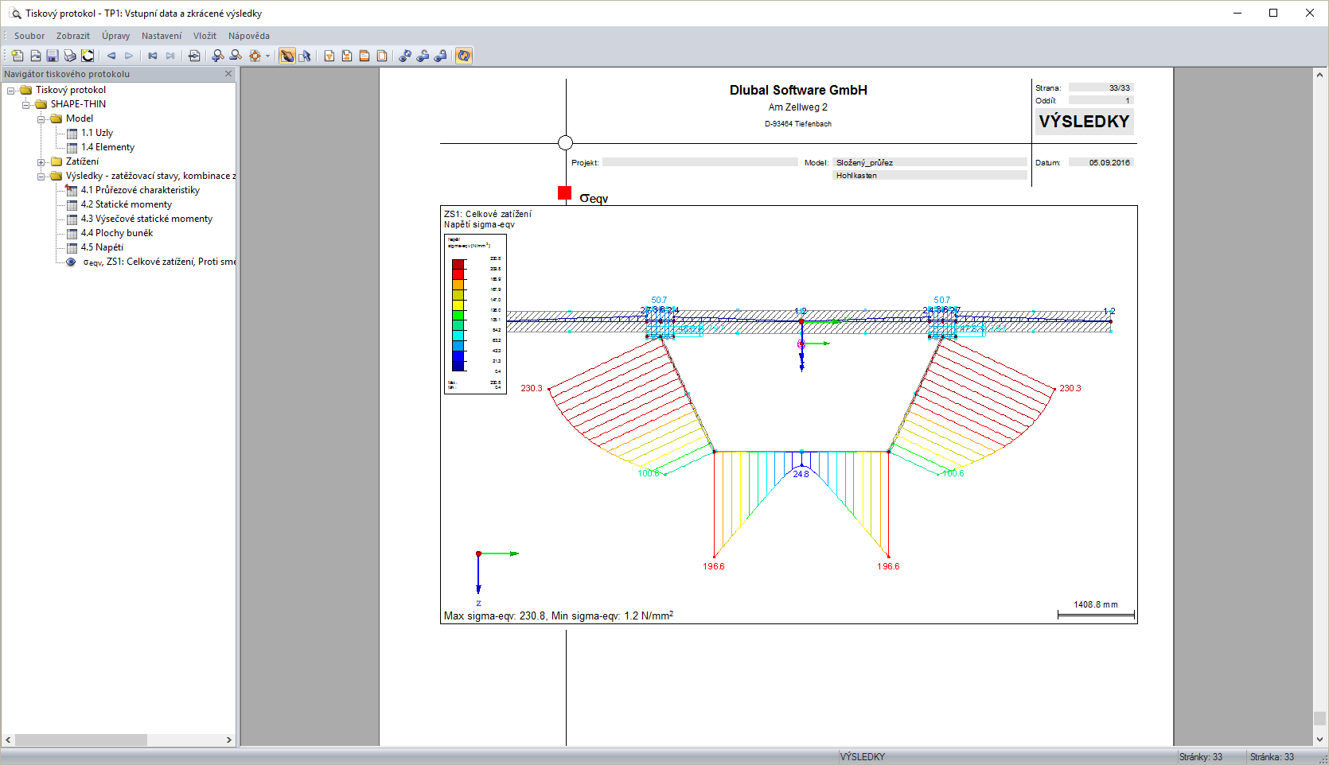This screenshot has width=1329, height=765.
Task: Click the third blue link-chain toolbar icon
Action: (x=441, y=56)
